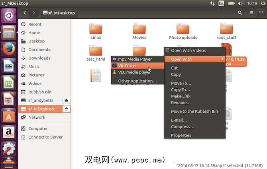Click Connect to Server in the sidebar
The image size is (267, 169).
coord(45,137)
